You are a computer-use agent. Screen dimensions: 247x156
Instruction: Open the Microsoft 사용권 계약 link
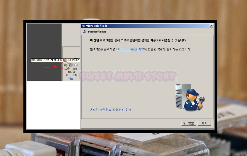pyautogui.click(x=130, y=49)
